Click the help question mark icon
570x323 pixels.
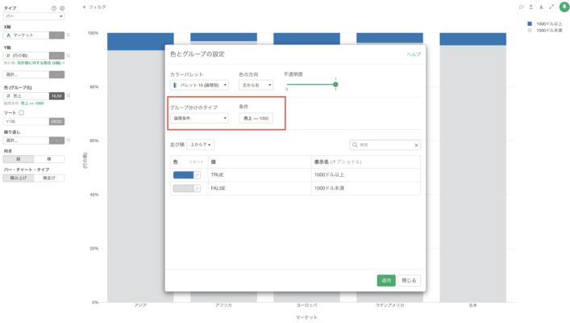pyautogui.click(x=54, y=7)
